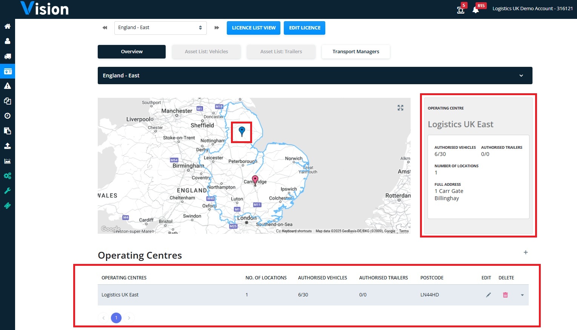Collapse the England - East header chevron
The height and width of the screenshot is (330, 577).
(521, 76)
